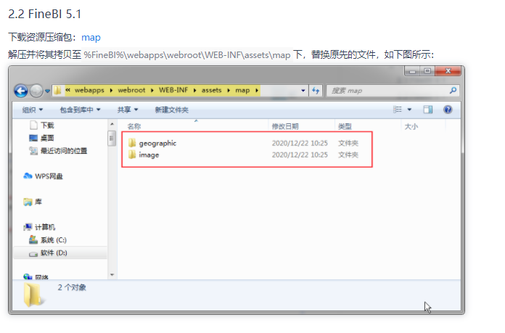Click 新建文件夹 to create a folder
The image size is (505, 333).
point(172,110)
